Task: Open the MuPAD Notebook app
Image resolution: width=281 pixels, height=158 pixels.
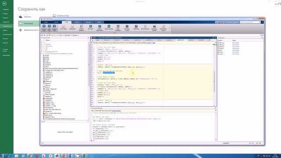Action: (81, 28)
